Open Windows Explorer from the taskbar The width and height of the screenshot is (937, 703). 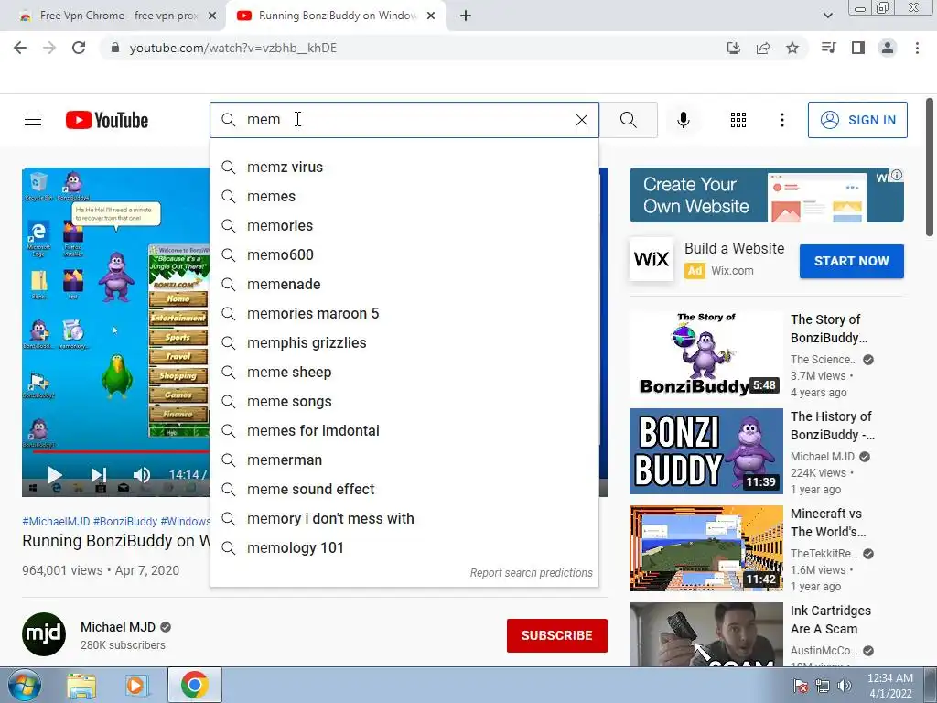point(81,686)
